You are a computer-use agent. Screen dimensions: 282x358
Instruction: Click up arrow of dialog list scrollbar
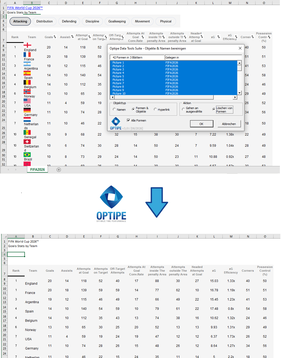coord(239,63)
